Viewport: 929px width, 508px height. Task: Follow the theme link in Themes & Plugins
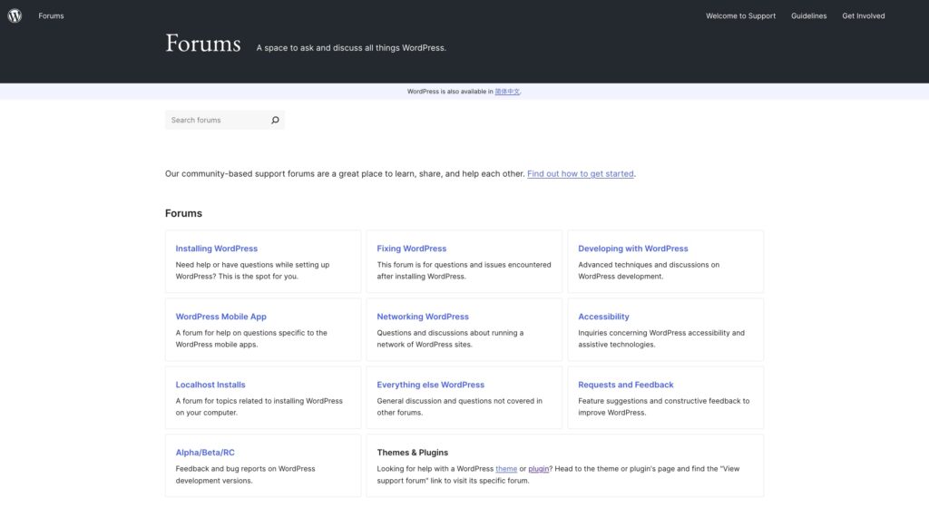[x=506, y=469]
